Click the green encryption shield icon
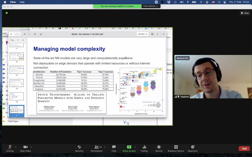252x157 pixels. point(7,13)
